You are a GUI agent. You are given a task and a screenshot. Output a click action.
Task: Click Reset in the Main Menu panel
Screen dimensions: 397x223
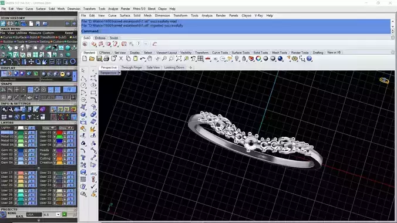click(69, 33)
